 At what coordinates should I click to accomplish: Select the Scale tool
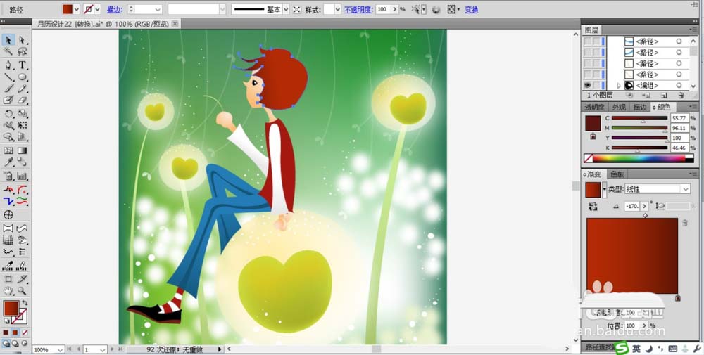coord(22,114)
